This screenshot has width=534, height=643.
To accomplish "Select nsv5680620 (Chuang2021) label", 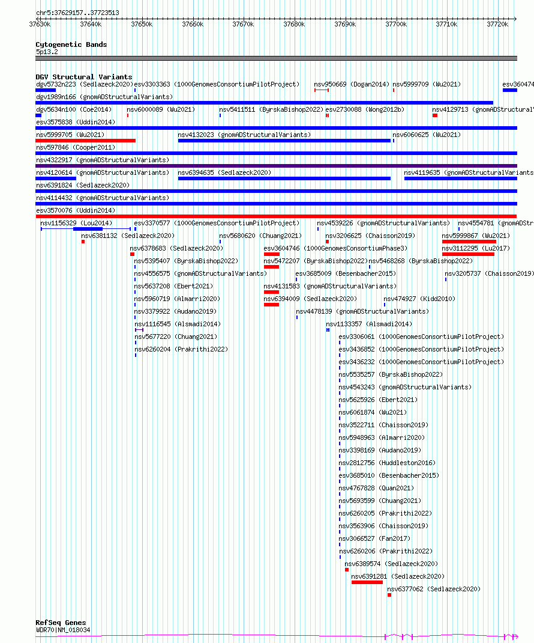I will click(x=260, y=236).
